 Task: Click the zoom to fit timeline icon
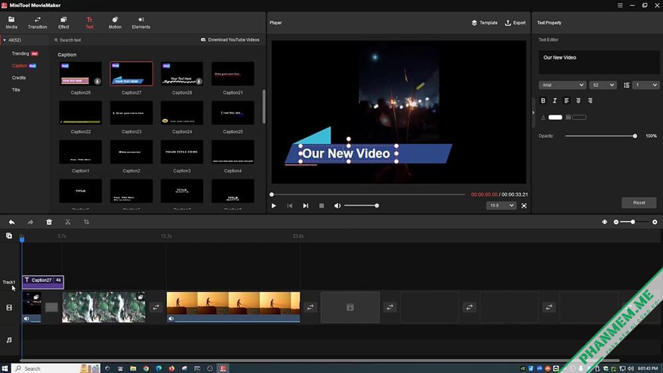(x=605, y=222)
